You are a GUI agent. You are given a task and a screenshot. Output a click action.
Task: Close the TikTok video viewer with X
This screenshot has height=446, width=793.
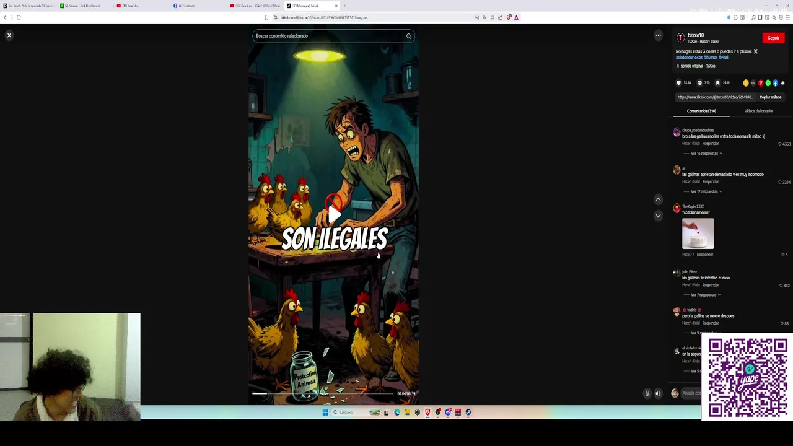point(9,35)
